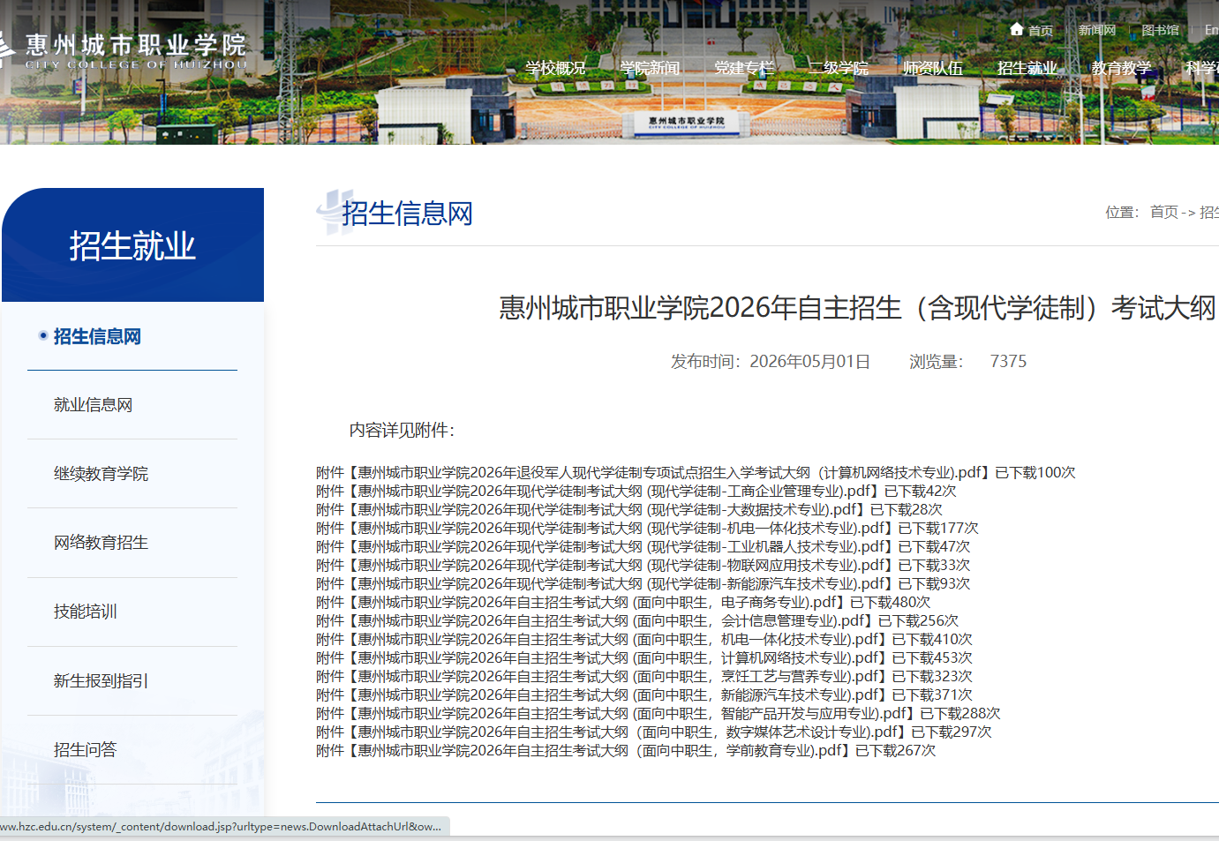
Task: Select 招生信息网 in the sidebar
Action: click(97, 336)
